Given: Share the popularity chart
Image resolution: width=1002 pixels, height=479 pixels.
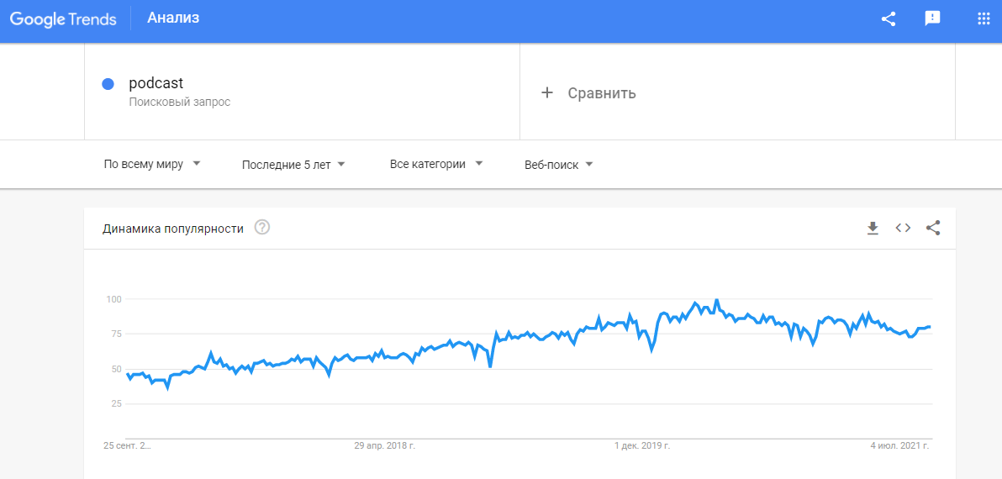Looking at the screenshot, I should 933,228.
